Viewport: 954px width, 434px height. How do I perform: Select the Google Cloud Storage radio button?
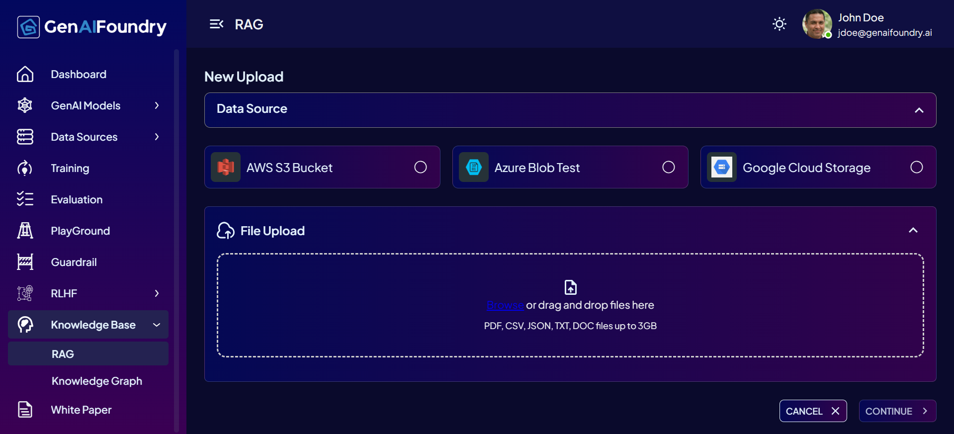pyautogui.click(x=917, y=167)
